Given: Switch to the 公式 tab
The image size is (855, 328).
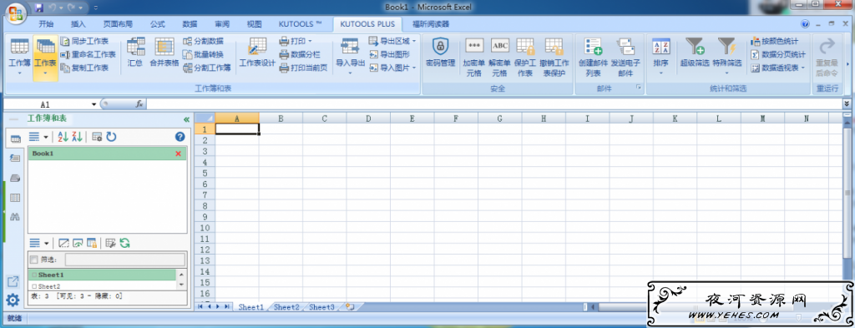Looking at the screenshot, I should pos(158,24).
